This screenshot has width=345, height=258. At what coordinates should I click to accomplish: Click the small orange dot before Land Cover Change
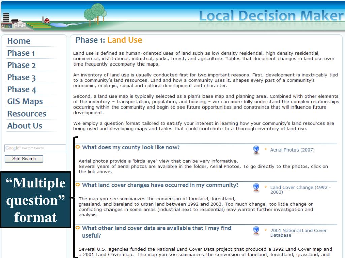pyautogui.click(x=266, y=187)
